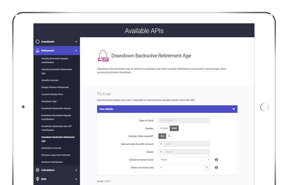
Task: Click the Risk balloon icon
Action: click(38, 179)
